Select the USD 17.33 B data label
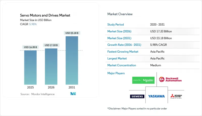 pyautogui.click(x=51, y=45)
